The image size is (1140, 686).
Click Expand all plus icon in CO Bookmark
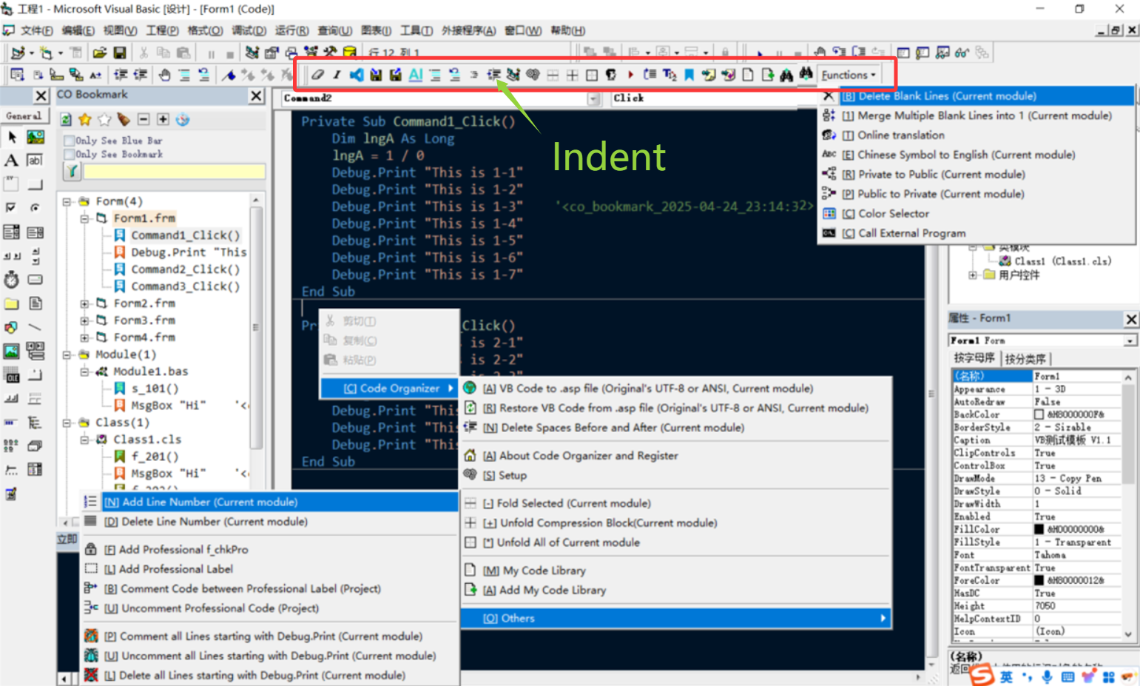(163, 119)
